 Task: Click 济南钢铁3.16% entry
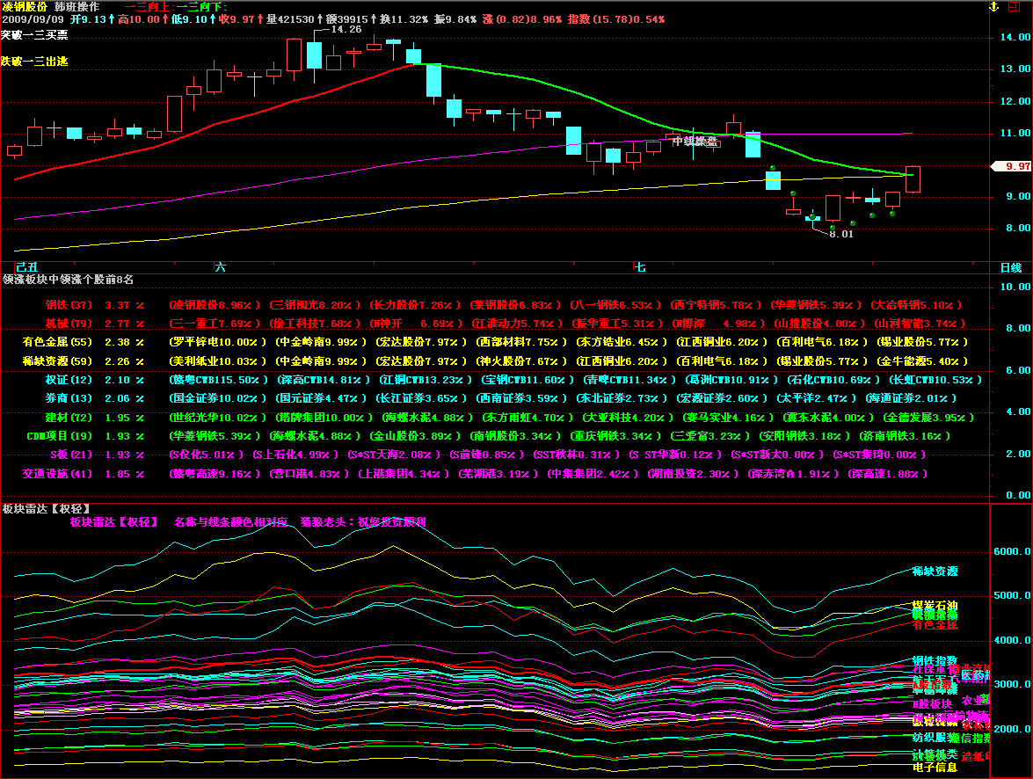(x=906, y=435)
